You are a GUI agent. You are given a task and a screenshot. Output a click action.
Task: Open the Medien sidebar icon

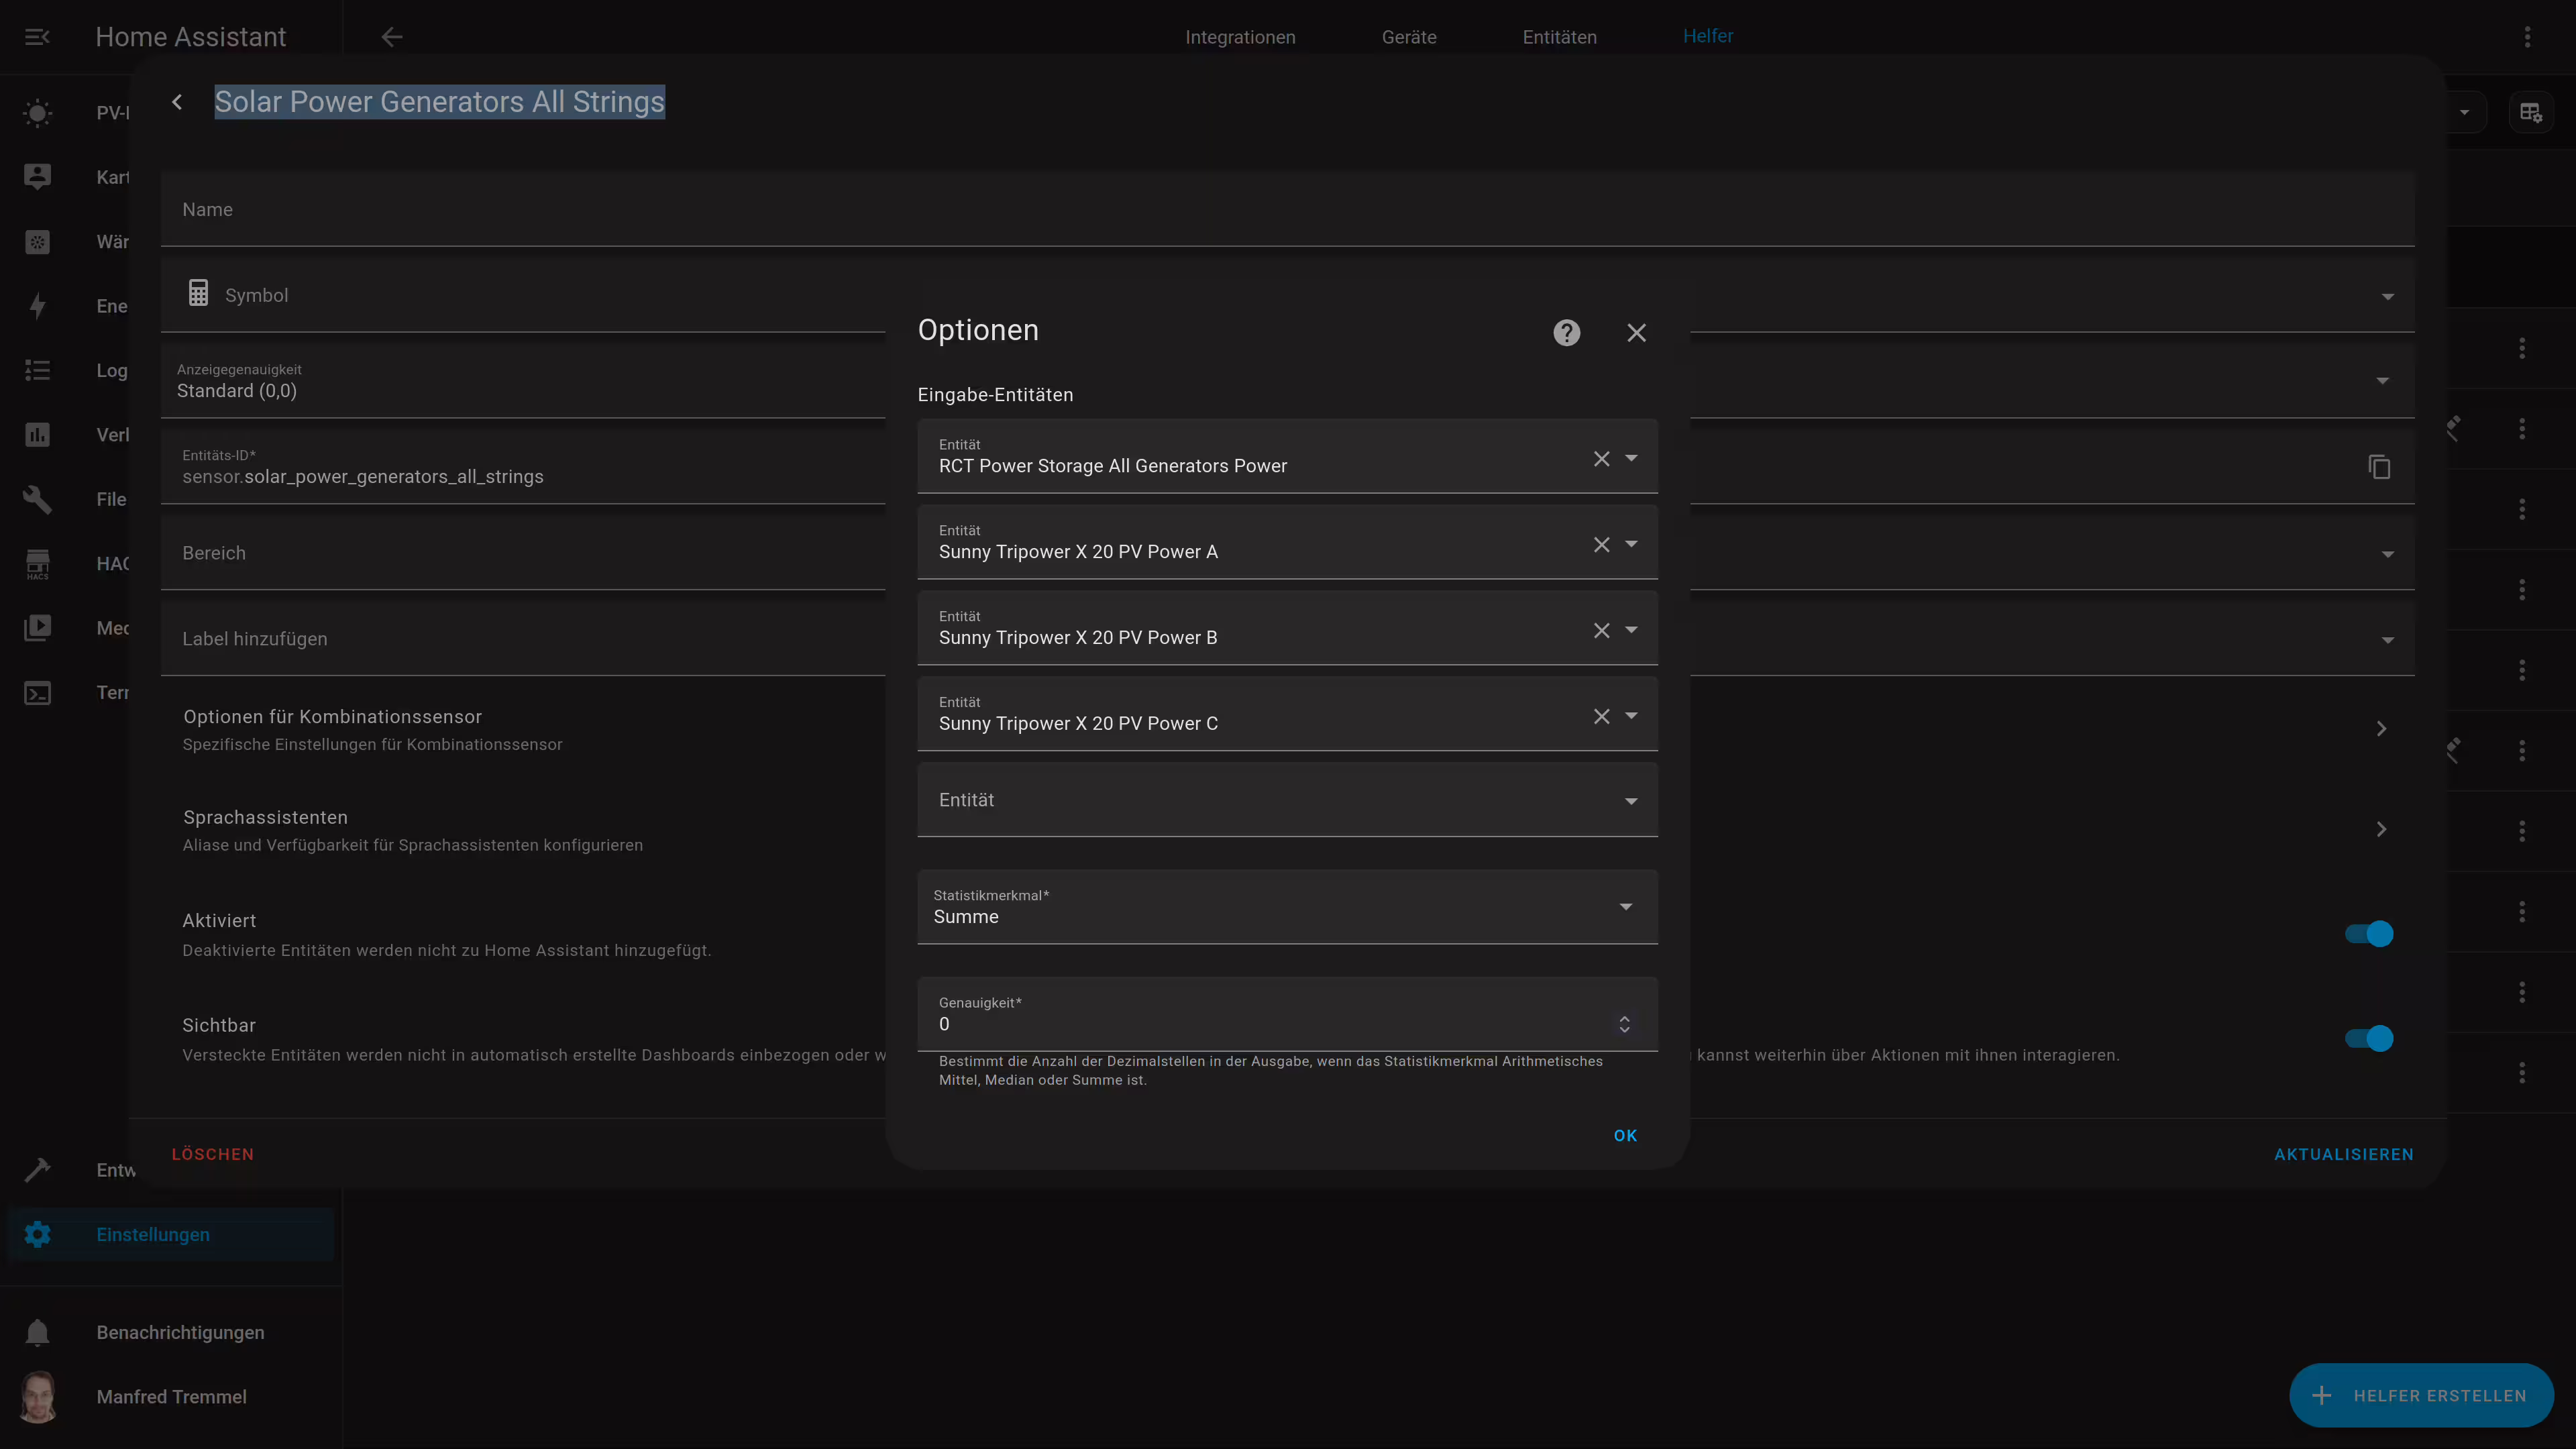[x=37, y=628]
